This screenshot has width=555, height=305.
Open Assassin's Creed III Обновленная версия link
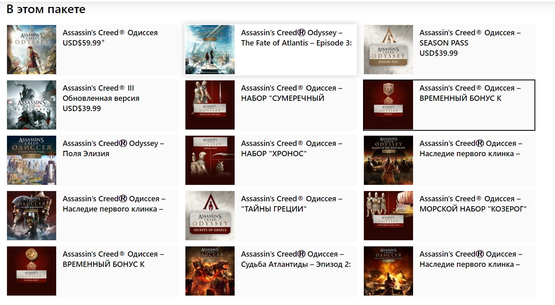(x=101, y=93)
